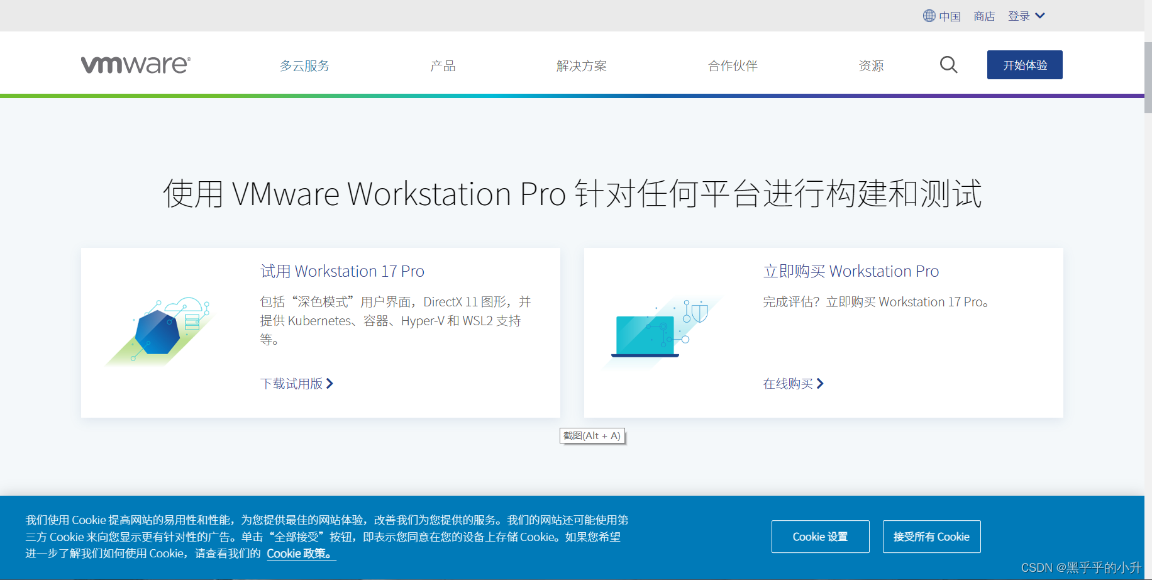Open the 产品 menu
Screen dimensions: 1152x580
[443, 65]
